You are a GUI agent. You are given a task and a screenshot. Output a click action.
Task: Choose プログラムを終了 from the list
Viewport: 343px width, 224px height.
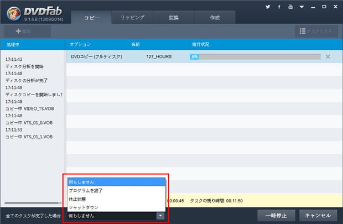coord(116,190)
